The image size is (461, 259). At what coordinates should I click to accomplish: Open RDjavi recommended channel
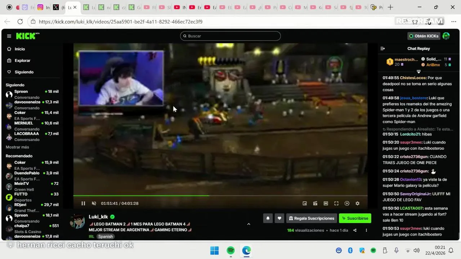pyautogui.click(x=32, y=207)
